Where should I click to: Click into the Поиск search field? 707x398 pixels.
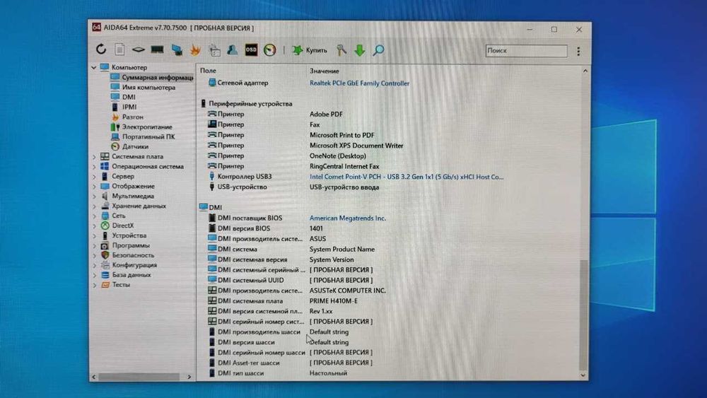(x=526, y=50)
